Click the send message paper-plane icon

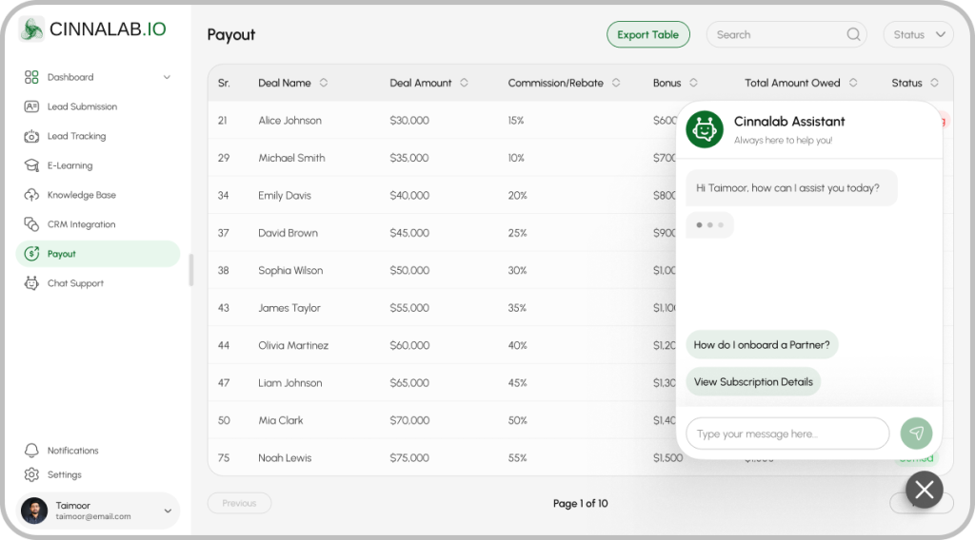point(916,434)
